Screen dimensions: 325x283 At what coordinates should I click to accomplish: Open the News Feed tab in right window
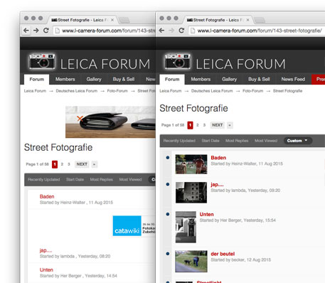click(293, 80)
